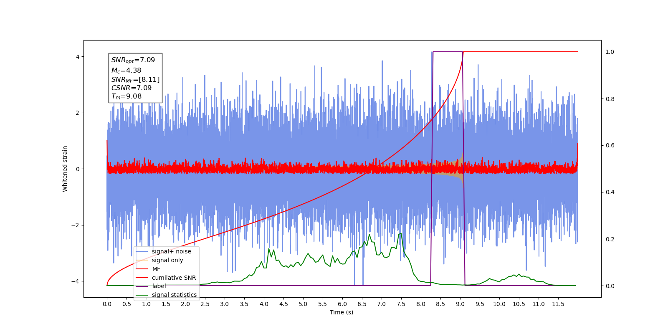
Task: Click the right y-axis tick label 0.2
Action: click(x=610, y=239)
